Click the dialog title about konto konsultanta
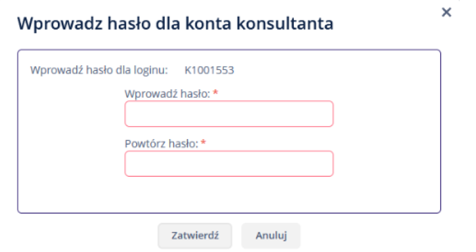Viewport: 476px width, 252px height. point(175,24)
